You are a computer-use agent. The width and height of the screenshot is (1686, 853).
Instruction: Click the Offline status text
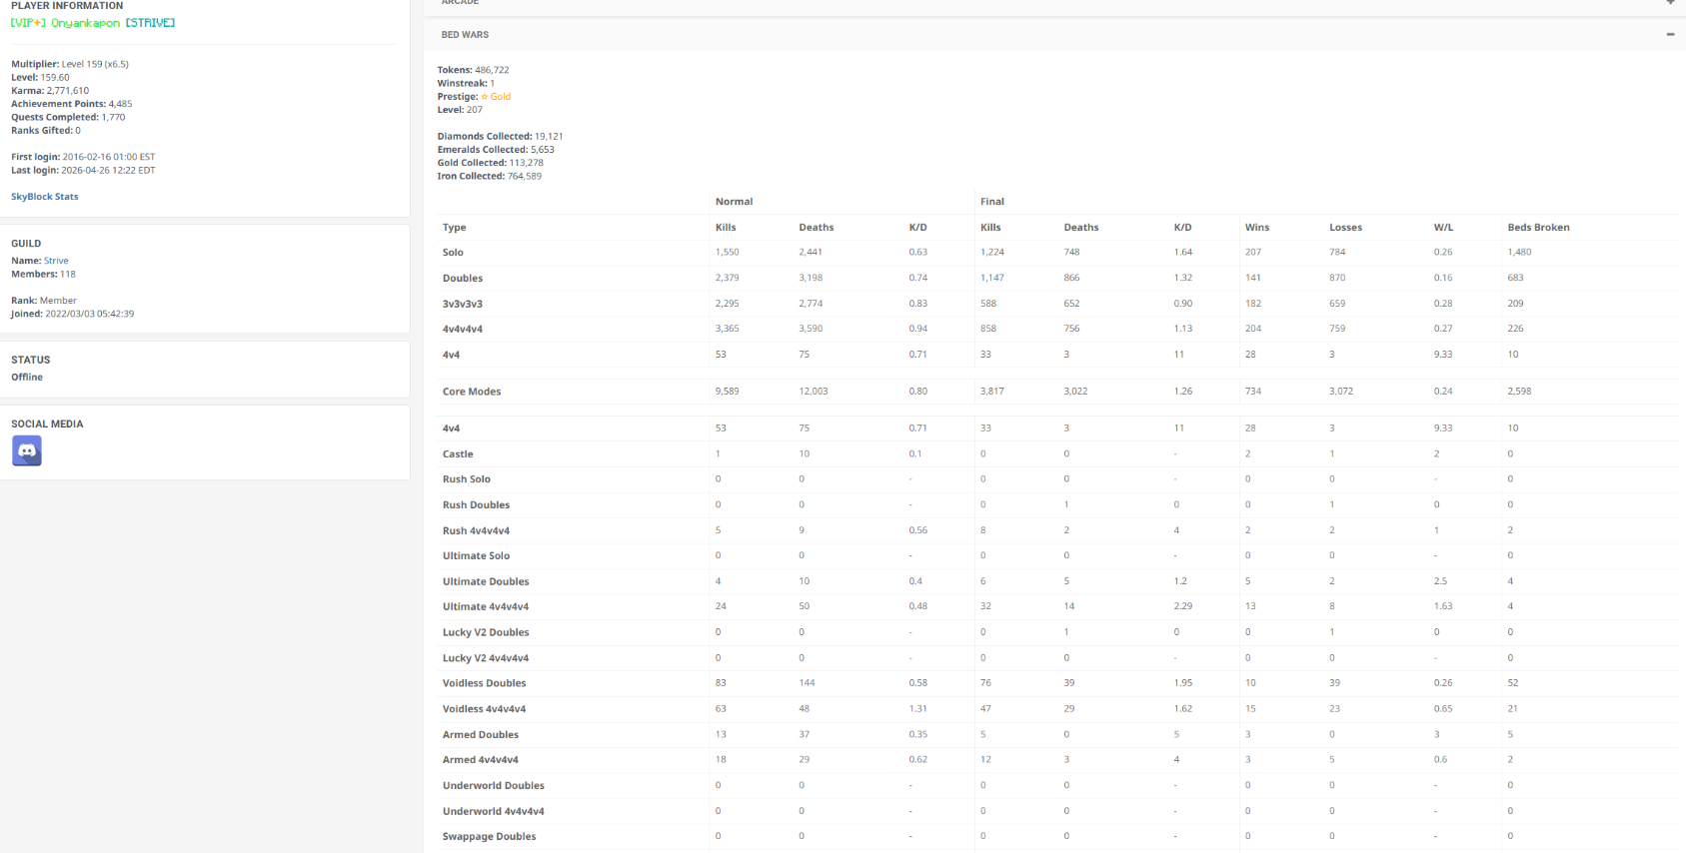click(27, 378)
